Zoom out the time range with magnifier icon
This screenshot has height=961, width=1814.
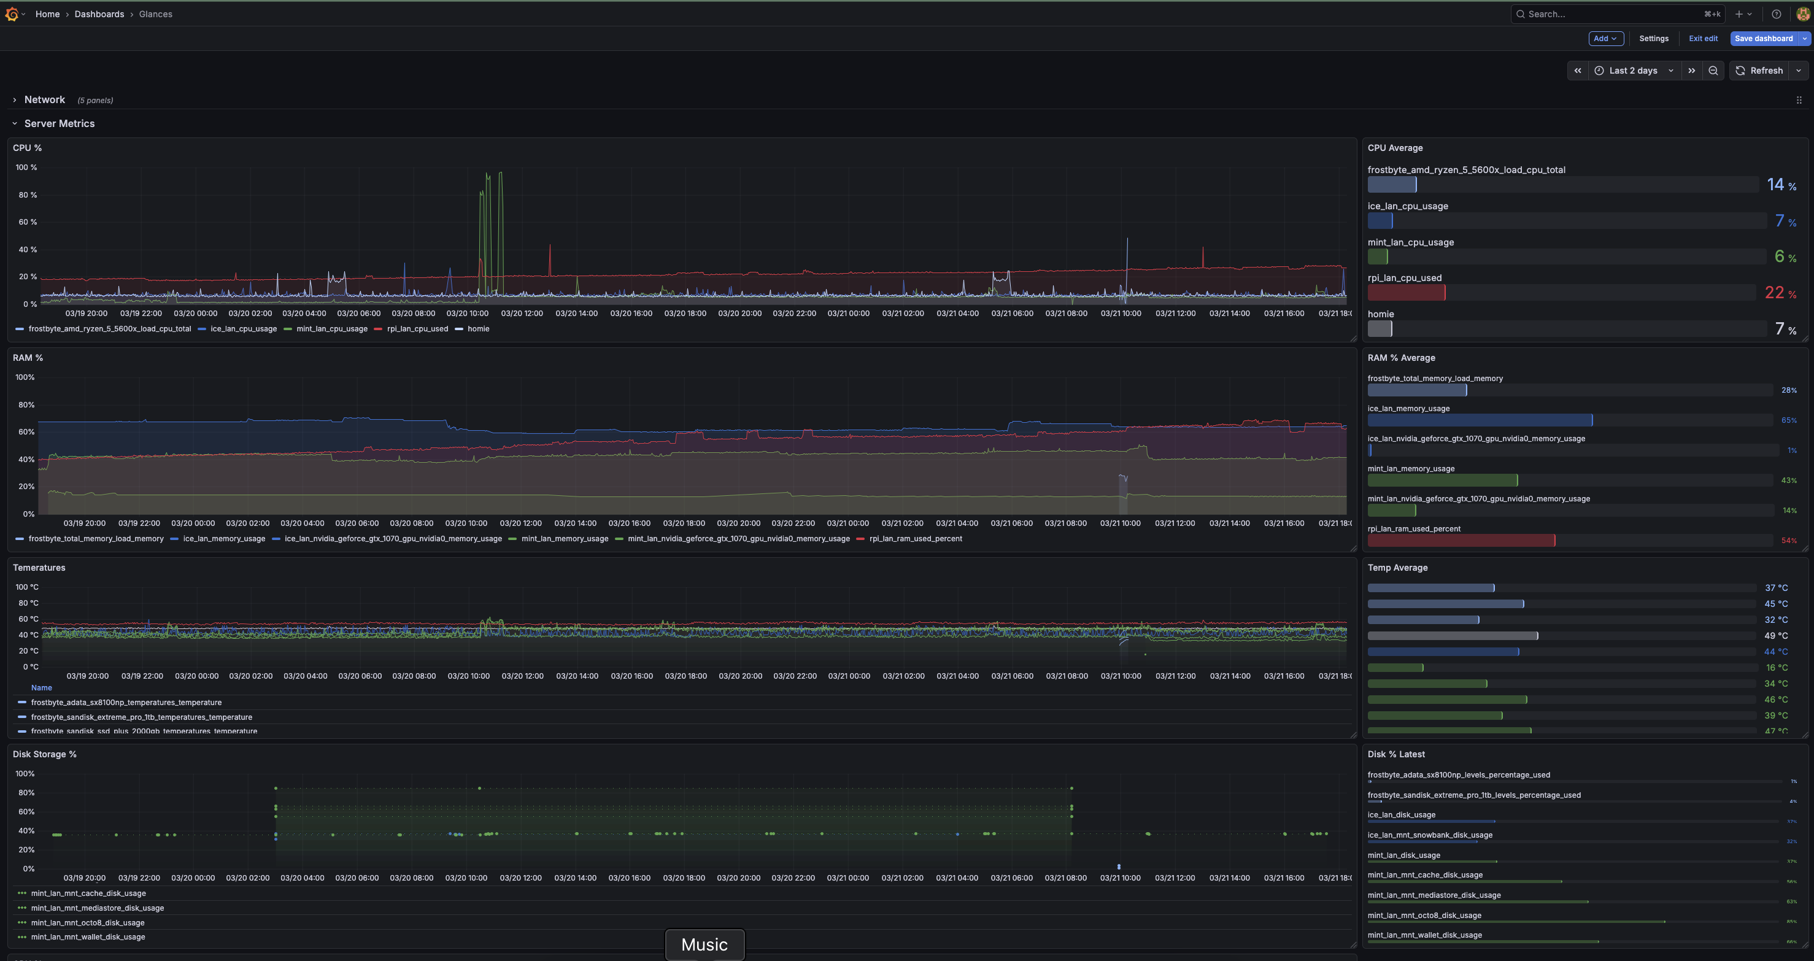1713,71
